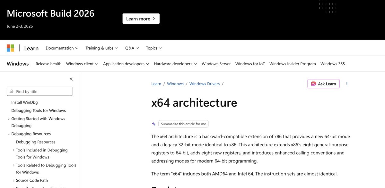Image resolution: width=385 pixels, height=188 pixels.
Task: Click the x64 architecture page title
Action: [x=194, y=102]
